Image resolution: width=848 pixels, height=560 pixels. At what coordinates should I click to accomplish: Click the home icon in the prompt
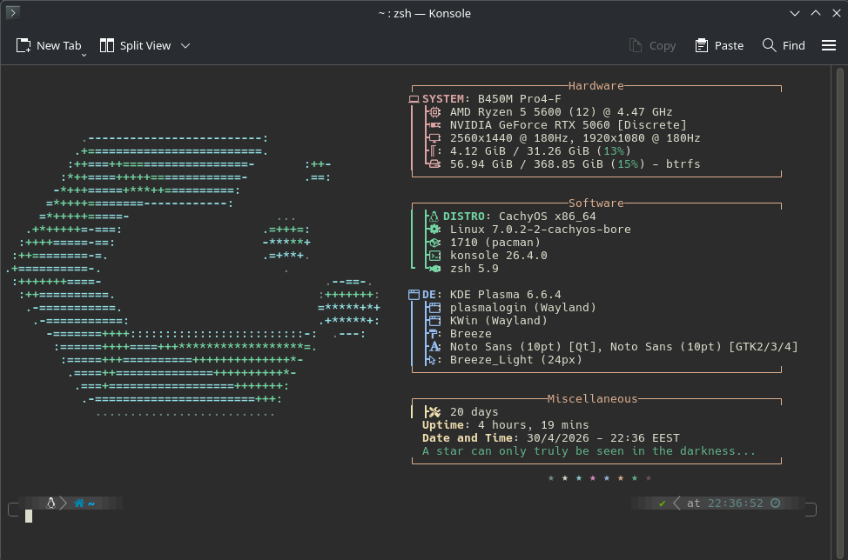click(x=79, y=503)
